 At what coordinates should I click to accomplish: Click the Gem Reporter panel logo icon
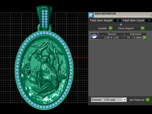tap(91, 15)
